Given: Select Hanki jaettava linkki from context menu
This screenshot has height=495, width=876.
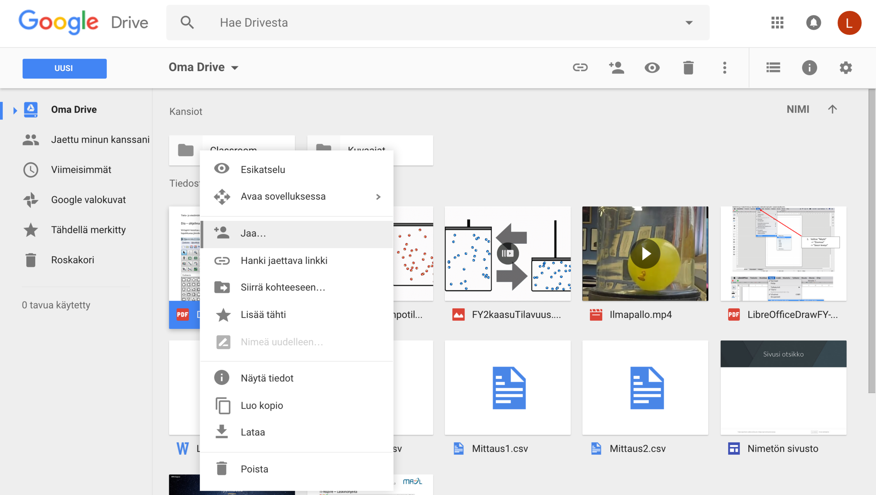Looking at the screenshot, I should click(x=284, y=261).
